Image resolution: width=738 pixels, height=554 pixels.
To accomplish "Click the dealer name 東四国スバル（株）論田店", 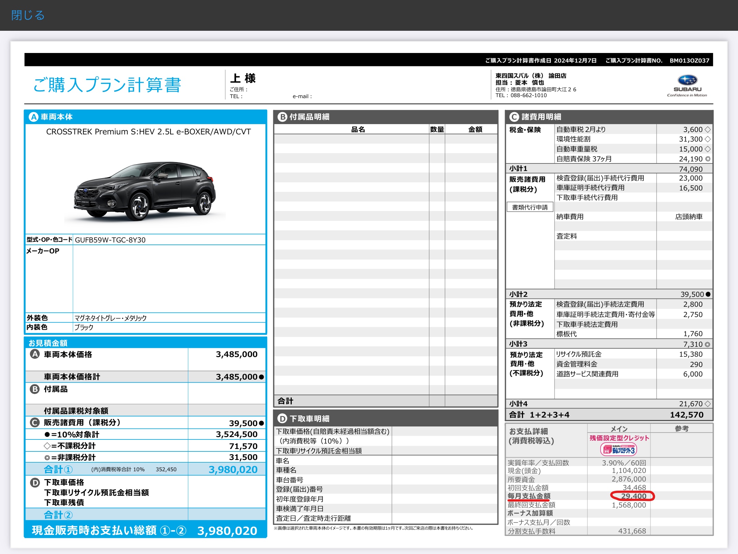I will pyautogui.click(x=531, y=76).
